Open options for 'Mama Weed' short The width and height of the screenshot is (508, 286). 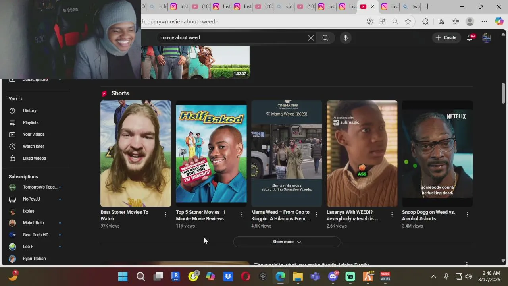point(316,214)
